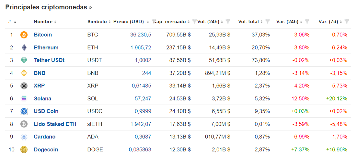This screenshot has width=357, height=164.
Task: Click the BNB yellow logo icon
Action: pyautogui.click(x=24, y=73)
